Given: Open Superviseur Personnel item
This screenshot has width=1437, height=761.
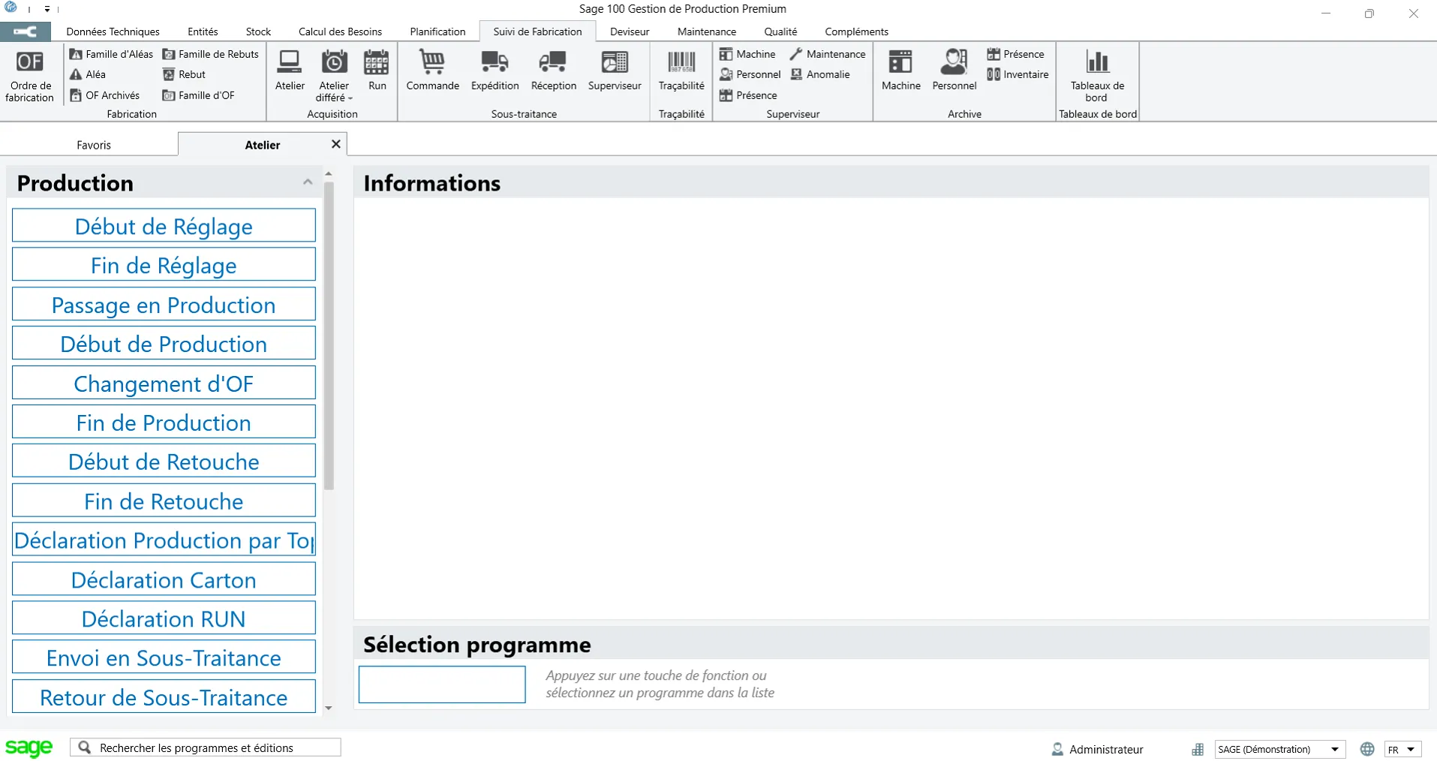Looking at the screenshot, I should coord(750,74).
